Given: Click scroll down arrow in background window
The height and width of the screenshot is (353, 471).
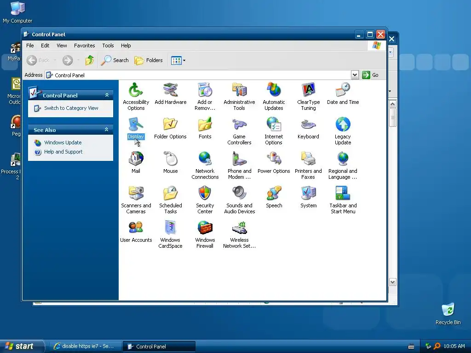Looking at the screenshot, I should point(393,282).
